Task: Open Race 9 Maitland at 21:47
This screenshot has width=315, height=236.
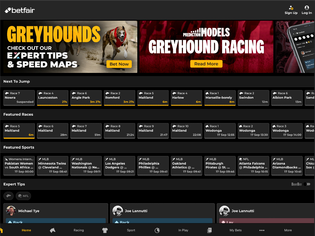Action: [153, 131]
